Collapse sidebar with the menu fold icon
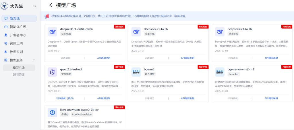Image resolution: width=294 pixels, height=130 pixels. tap(35, 6)
